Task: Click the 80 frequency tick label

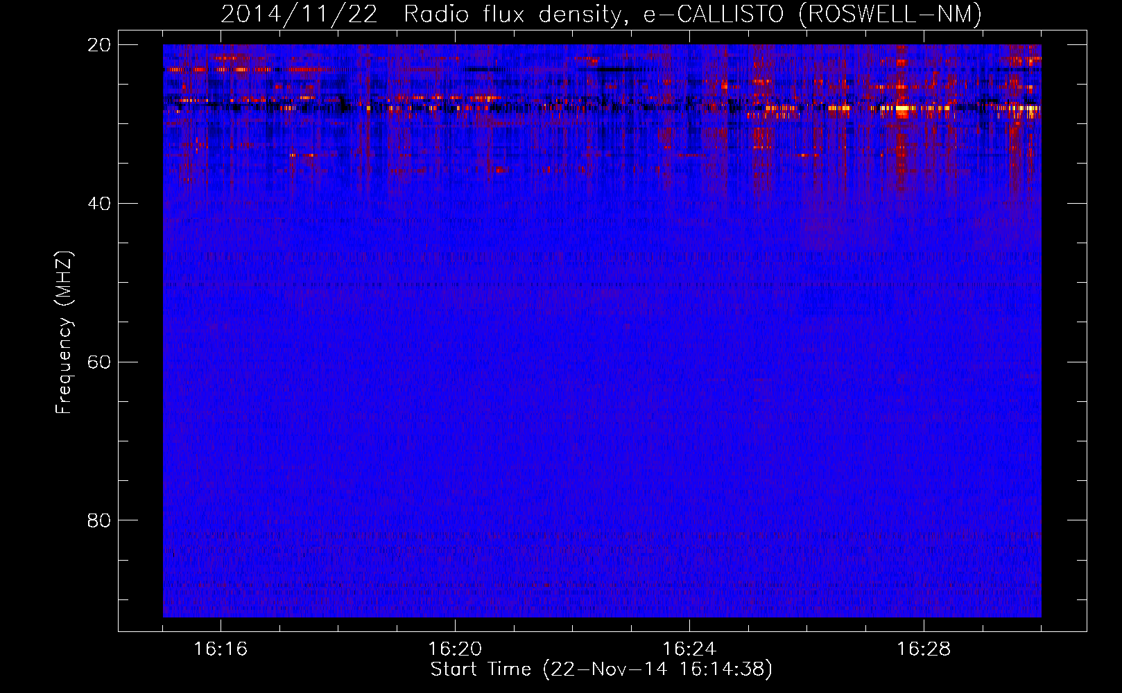Action: [x=99, y=520]
